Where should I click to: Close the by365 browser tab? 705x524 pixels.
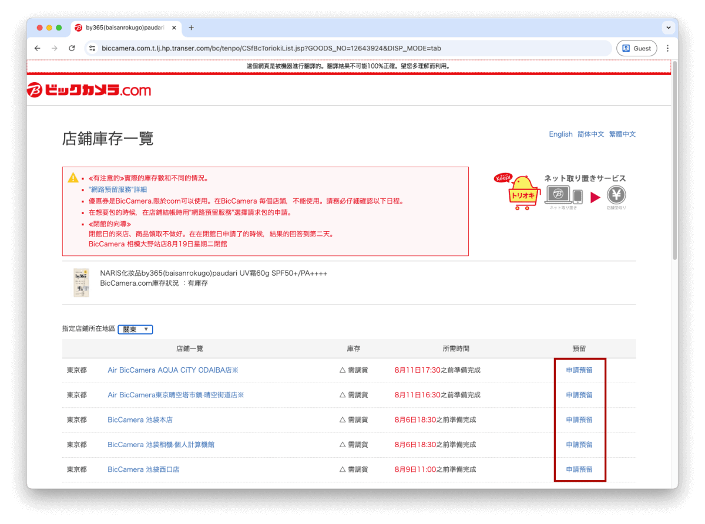174,28
